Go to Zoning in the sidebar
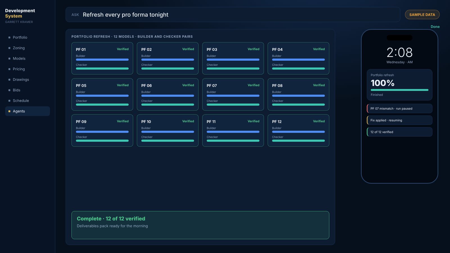Viewport: 450px width, 253px height. (27, 48)
